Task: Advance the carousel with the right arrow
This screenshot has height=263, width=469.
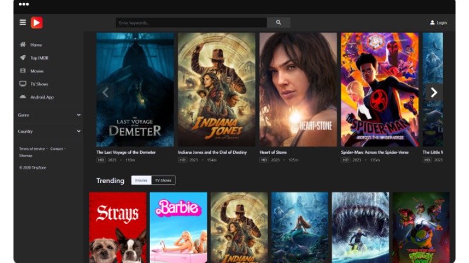Action: (434, 92)
